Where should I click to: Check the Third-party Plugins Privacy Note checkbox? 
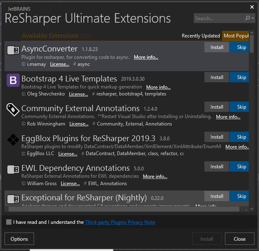(9, 222)
